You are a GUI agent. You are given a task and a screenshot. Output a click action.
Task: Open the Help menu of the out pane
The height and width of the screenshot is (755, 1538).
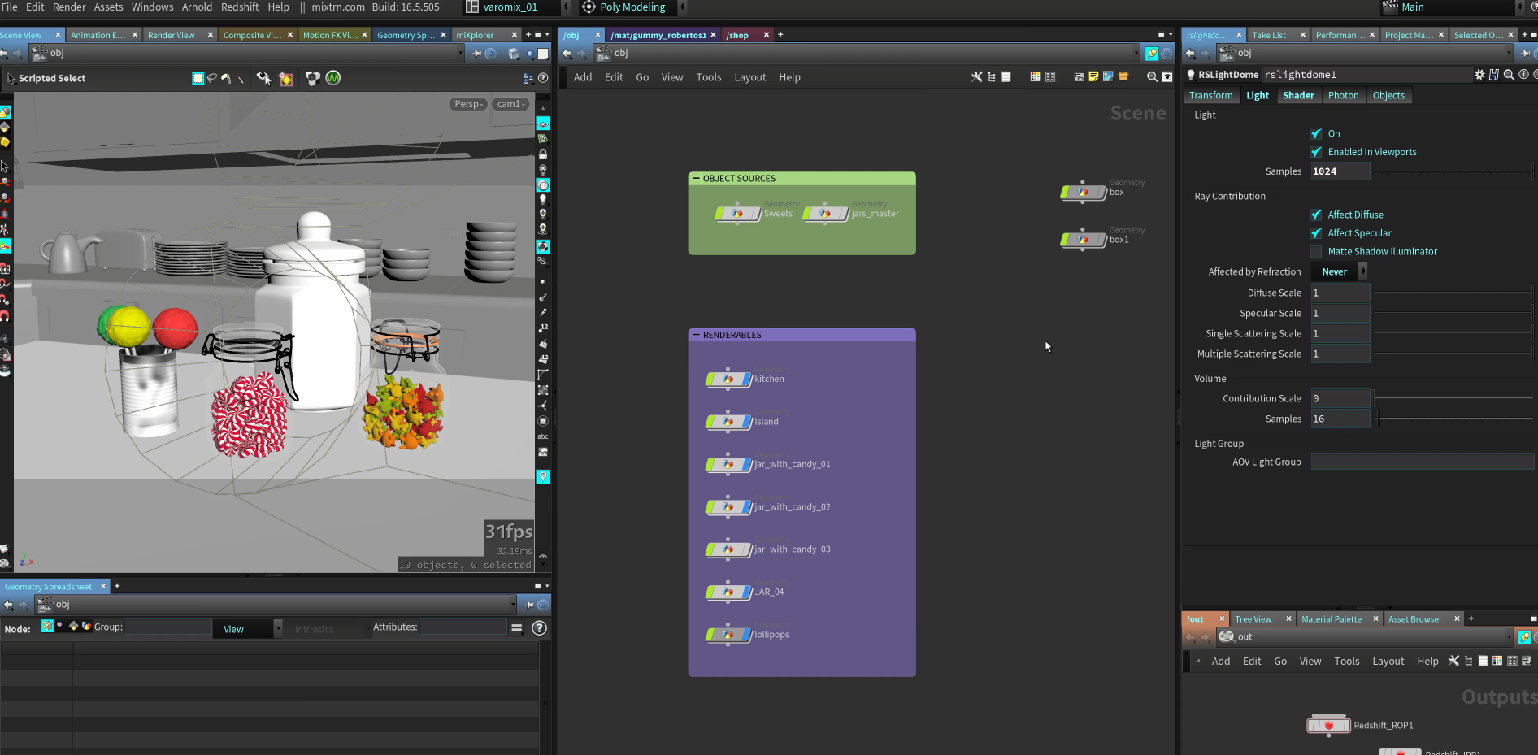[x=1428, y=662]
